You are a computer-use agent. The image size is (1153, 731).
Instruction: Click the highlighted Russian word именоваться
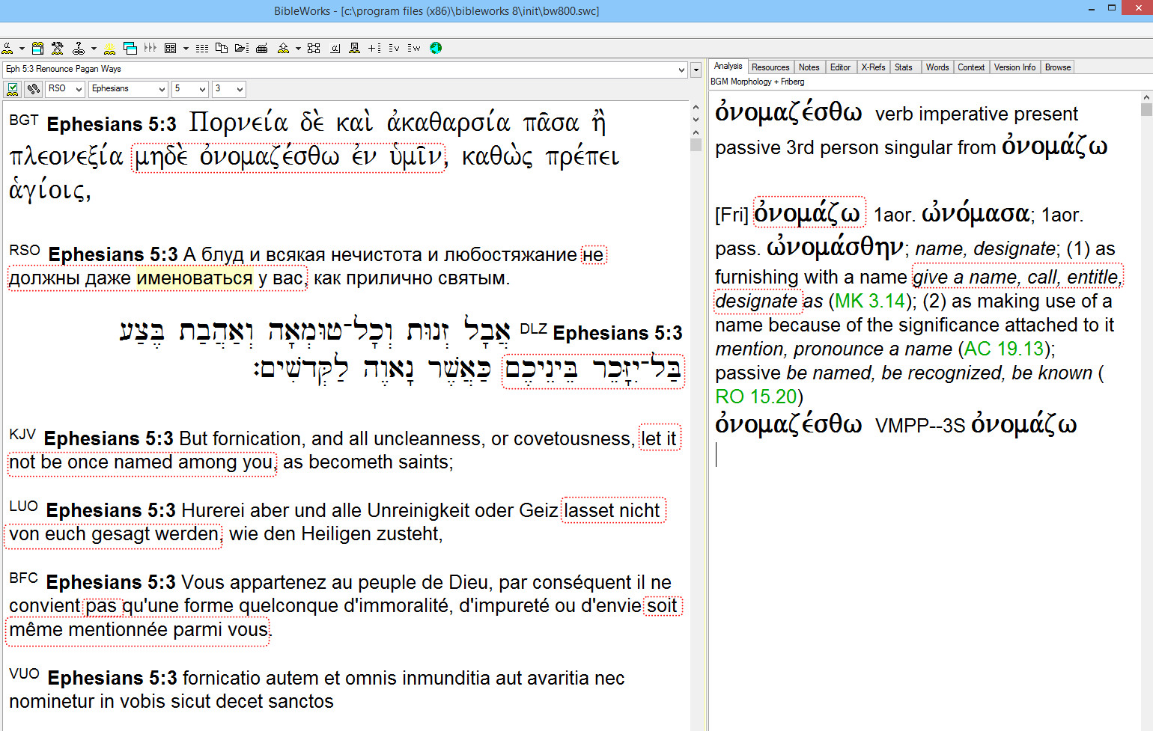coord(195,278)
